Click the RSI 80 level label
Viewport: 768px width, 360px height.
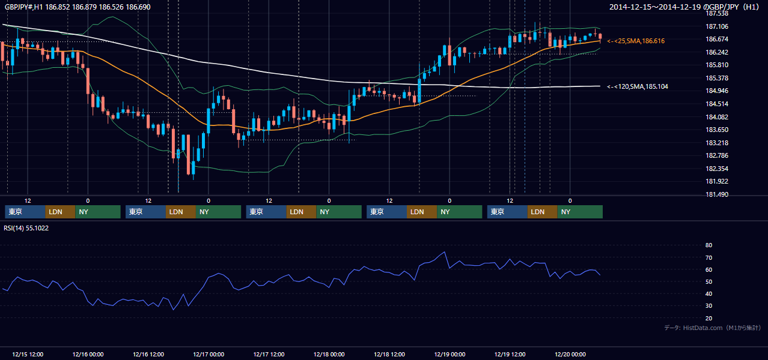click(709, 245)
